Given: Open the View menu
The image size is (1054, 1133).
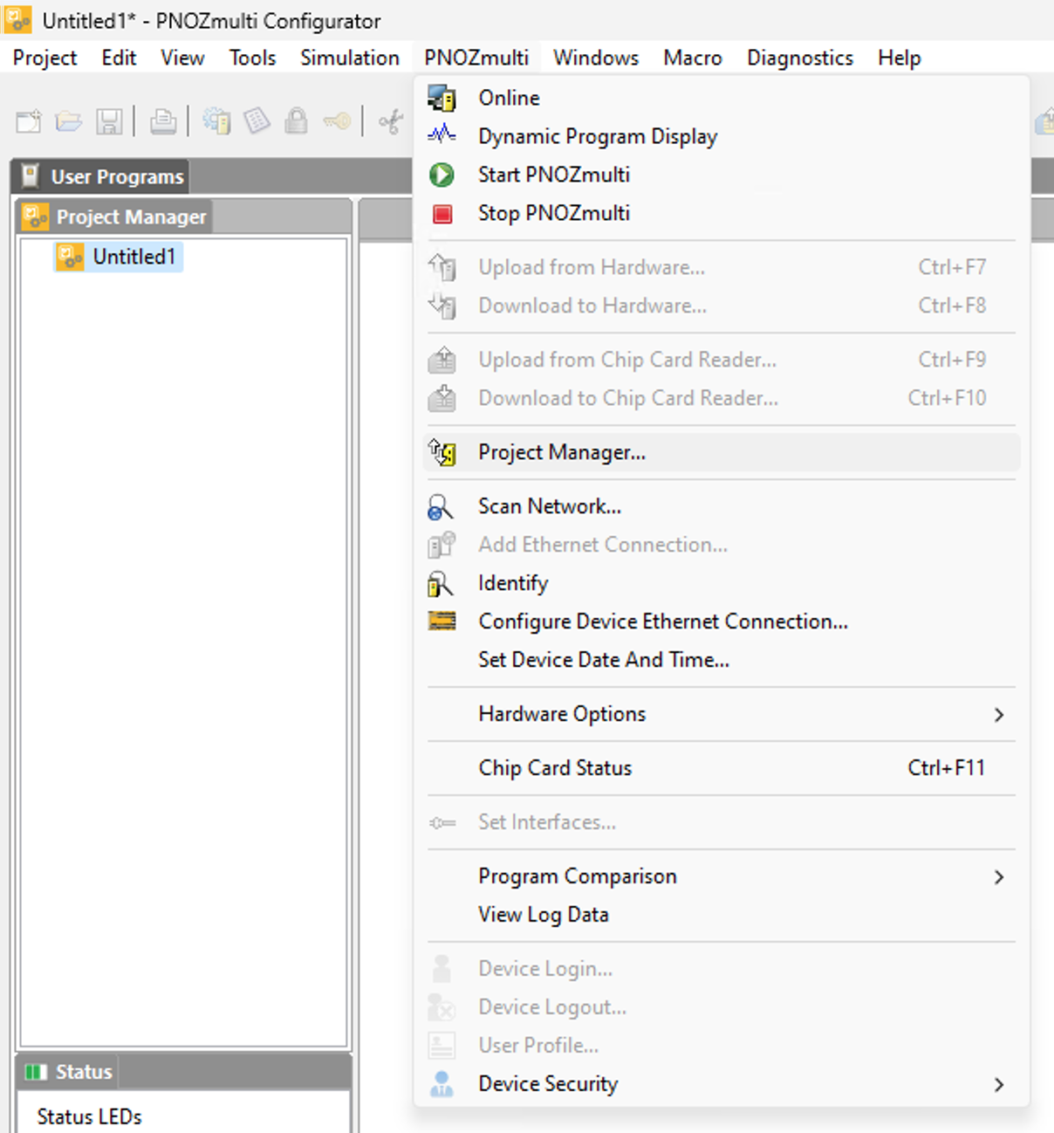Looking at the screenshot, I should click(x=182, y=58).
